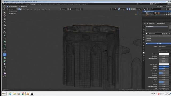Select the Shear tool

click(x=5, y=73)
